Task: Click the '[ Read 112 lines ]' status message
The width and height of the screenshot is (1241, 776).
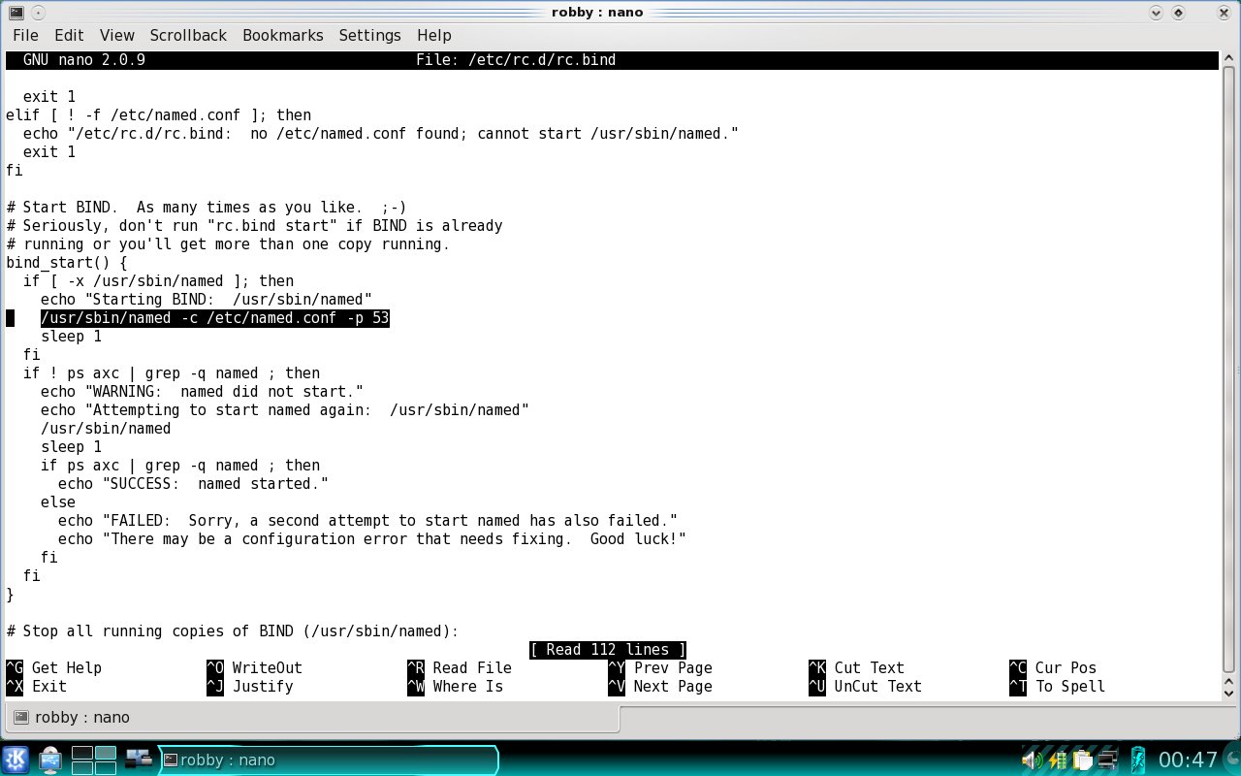Action: point(608,650)
